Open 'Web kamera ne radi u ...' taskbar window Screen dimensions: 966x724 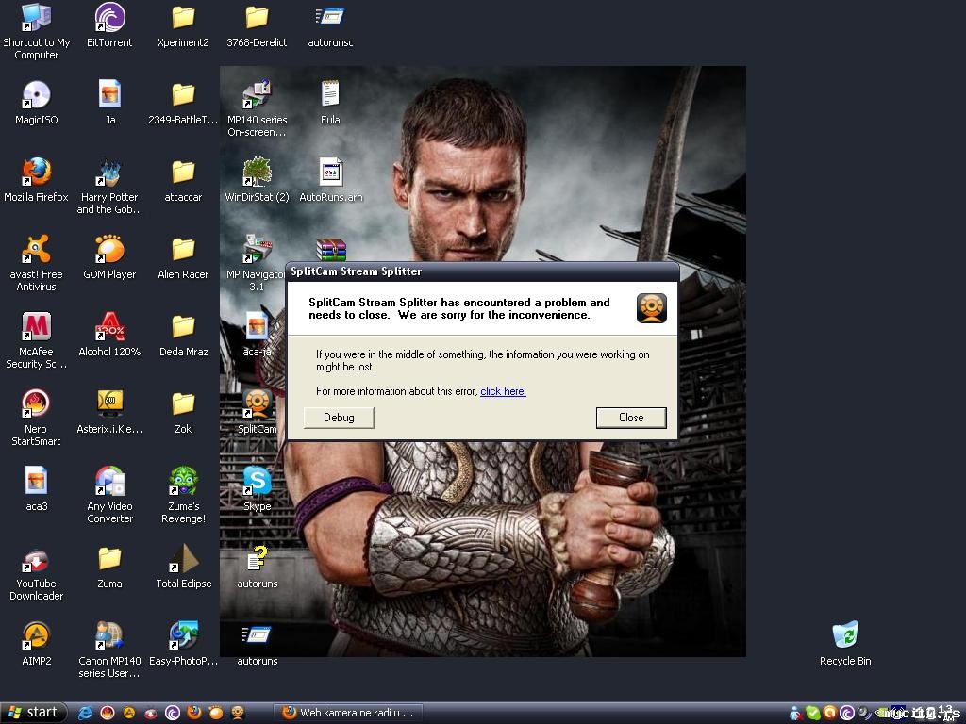[349, 713]
